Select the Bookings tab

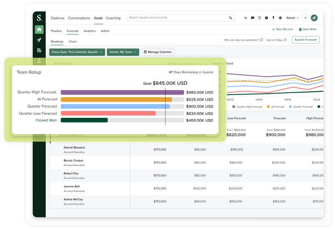click(57, 41)
